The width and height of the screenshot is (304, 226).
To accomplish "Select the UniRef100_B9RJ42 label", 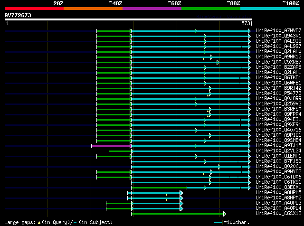I will click(x=278, y=88).
